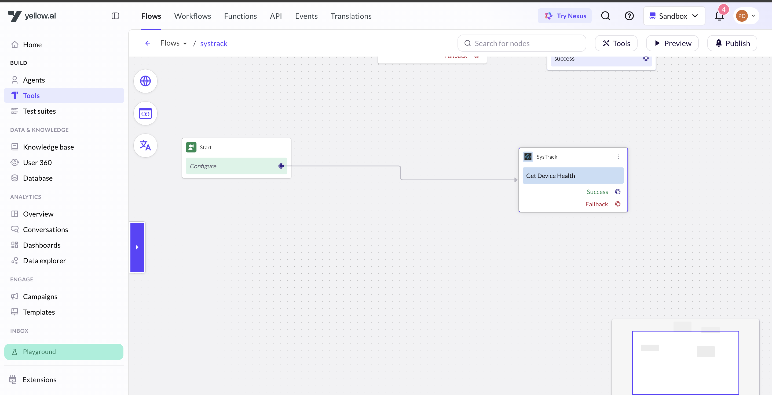The width and height of the screenshot is (772, 395).
Task: Open the SysTrack node three-dot menu
Action: pos(619,157)
